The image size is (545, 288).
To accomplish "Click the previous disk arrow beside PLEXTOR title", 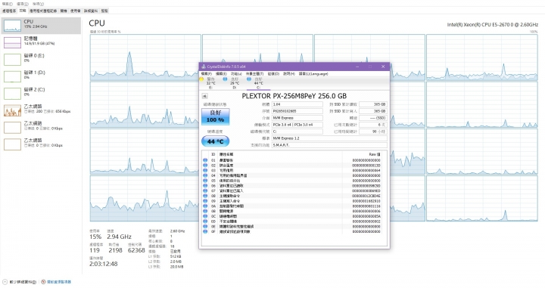I will point(204,96).
